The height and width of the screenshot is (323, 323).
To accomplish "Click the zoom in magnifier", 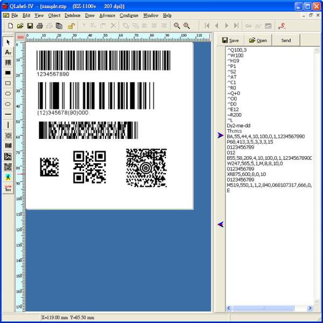I will 187,26.
